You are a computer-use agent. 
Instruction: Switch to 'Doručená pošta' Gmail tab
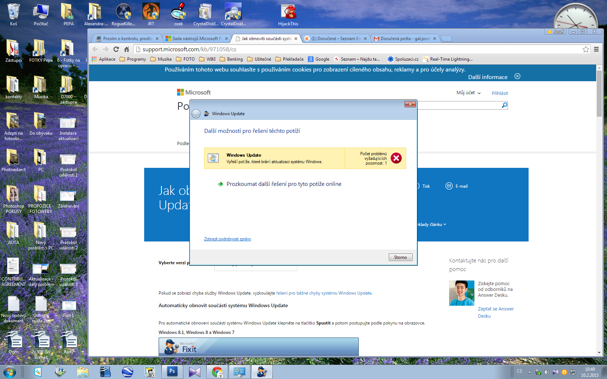click(405, 39)
